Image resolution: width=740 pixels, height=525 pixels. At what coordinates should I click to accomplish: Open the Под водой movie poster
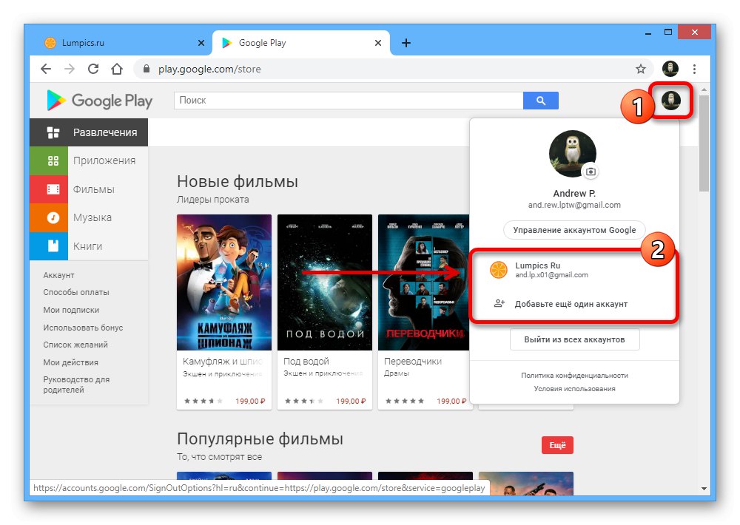[x=325, y=282]
